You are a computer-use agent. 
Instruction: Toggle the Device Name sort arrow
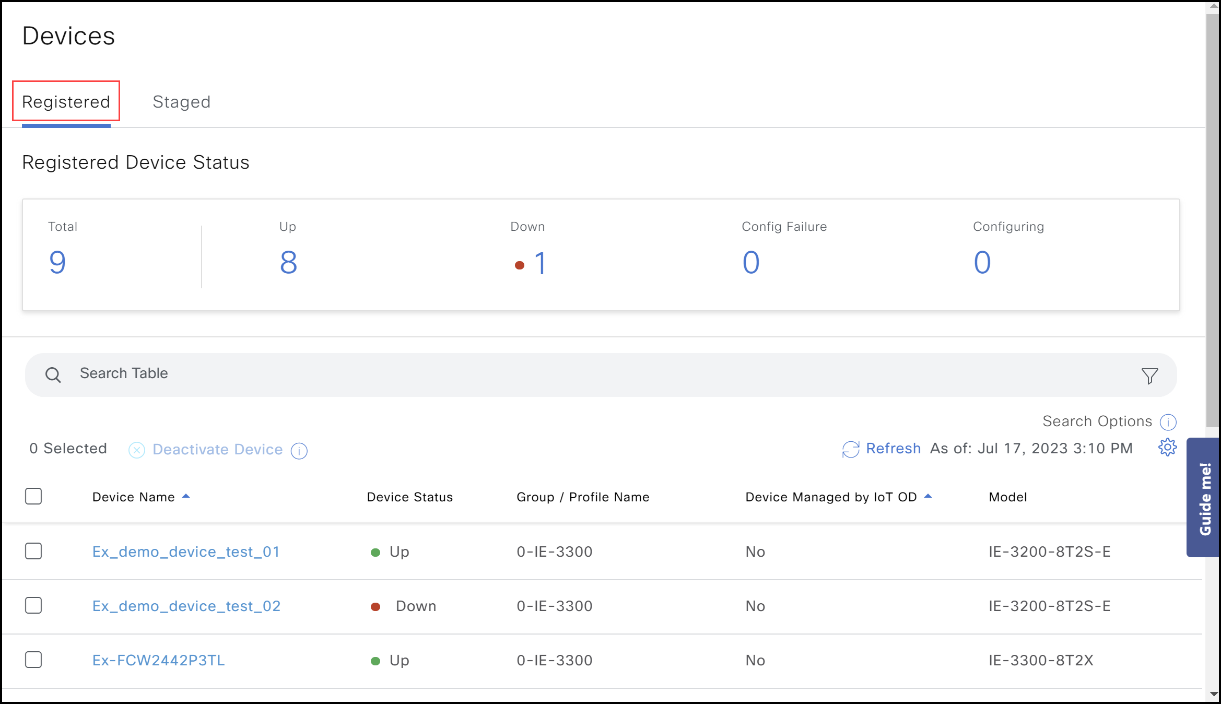[186, 496]
